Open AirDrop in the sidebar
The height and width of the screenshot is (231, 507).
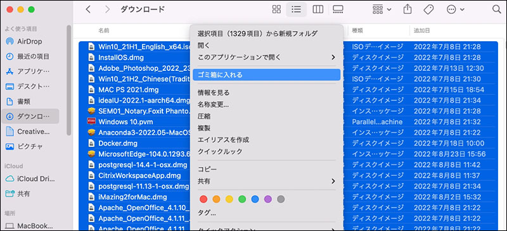(x=29, y=41)
